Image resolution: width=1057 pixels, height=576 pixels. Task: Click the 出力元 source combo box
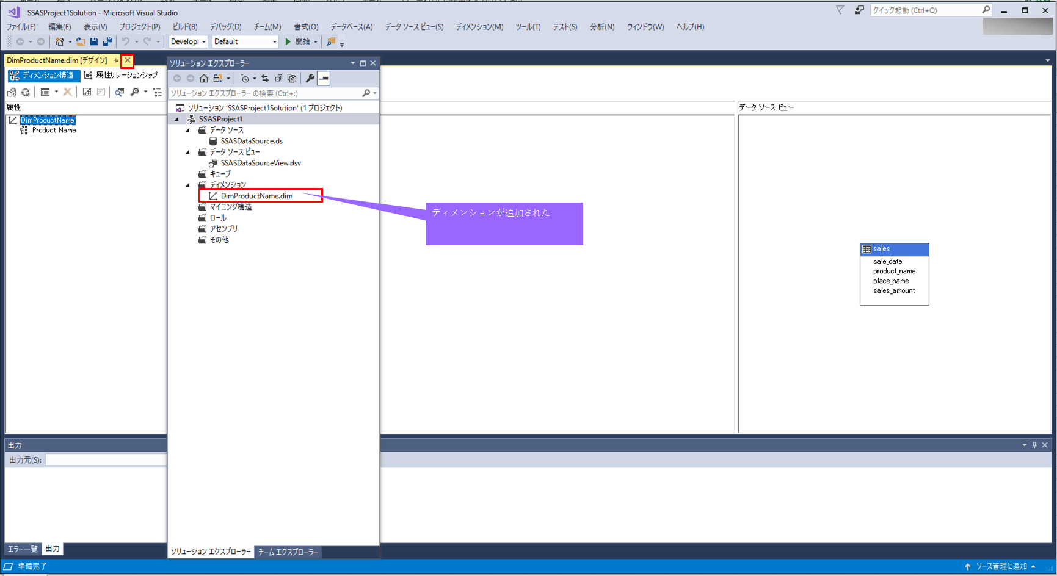tap(106, 460)
